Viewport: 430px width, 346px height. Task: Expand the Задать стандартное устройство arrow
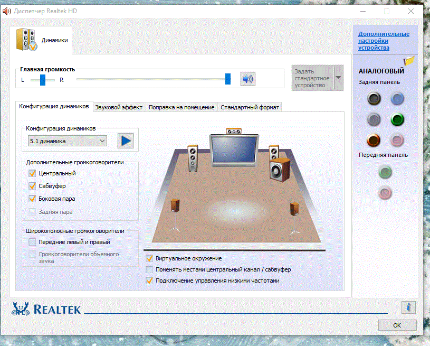338,78
